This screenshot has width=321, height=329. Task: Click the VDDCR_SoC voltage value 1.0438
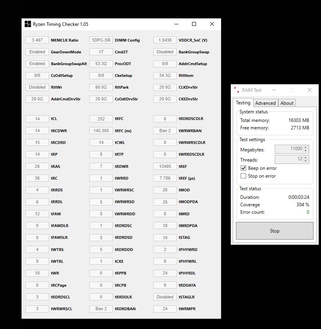165,40
